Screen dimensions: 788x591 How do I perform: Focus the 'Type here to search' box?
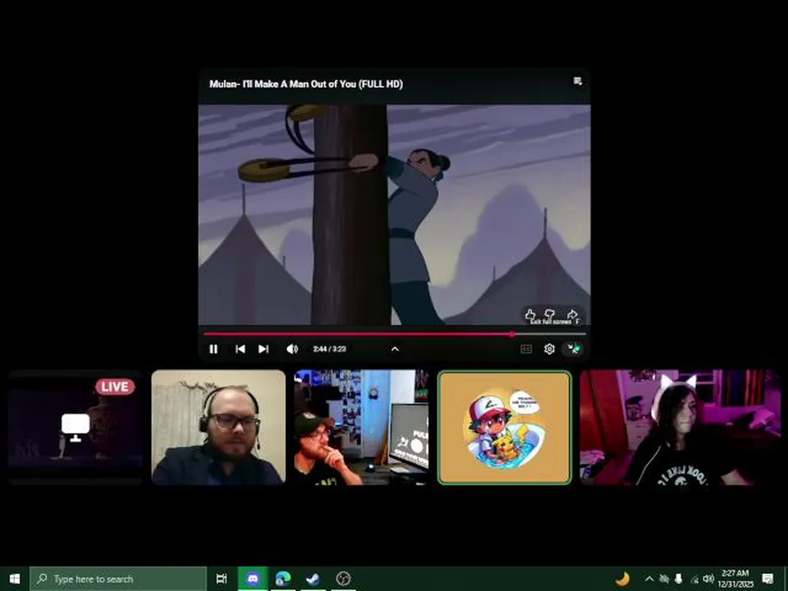(x=118, y=579)
